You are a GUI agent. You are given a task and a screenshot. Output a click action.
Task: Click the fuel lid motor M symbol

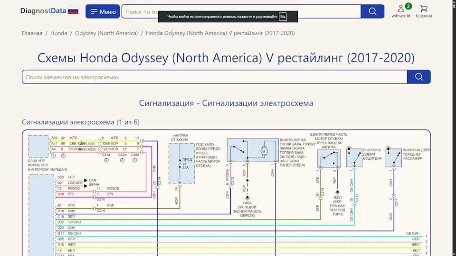click(264, 151)
